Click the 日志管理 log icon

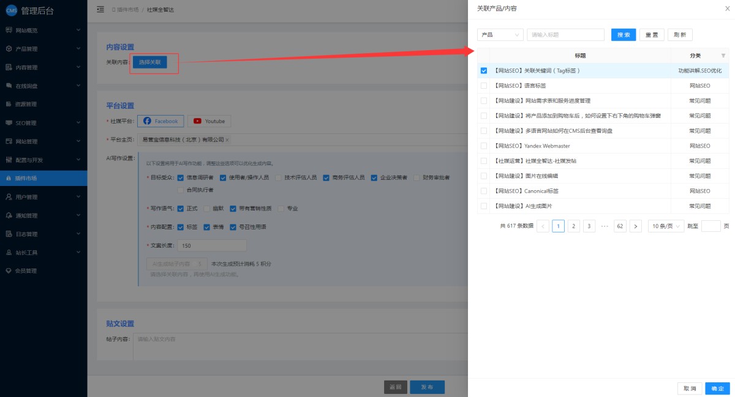(9, 234)
